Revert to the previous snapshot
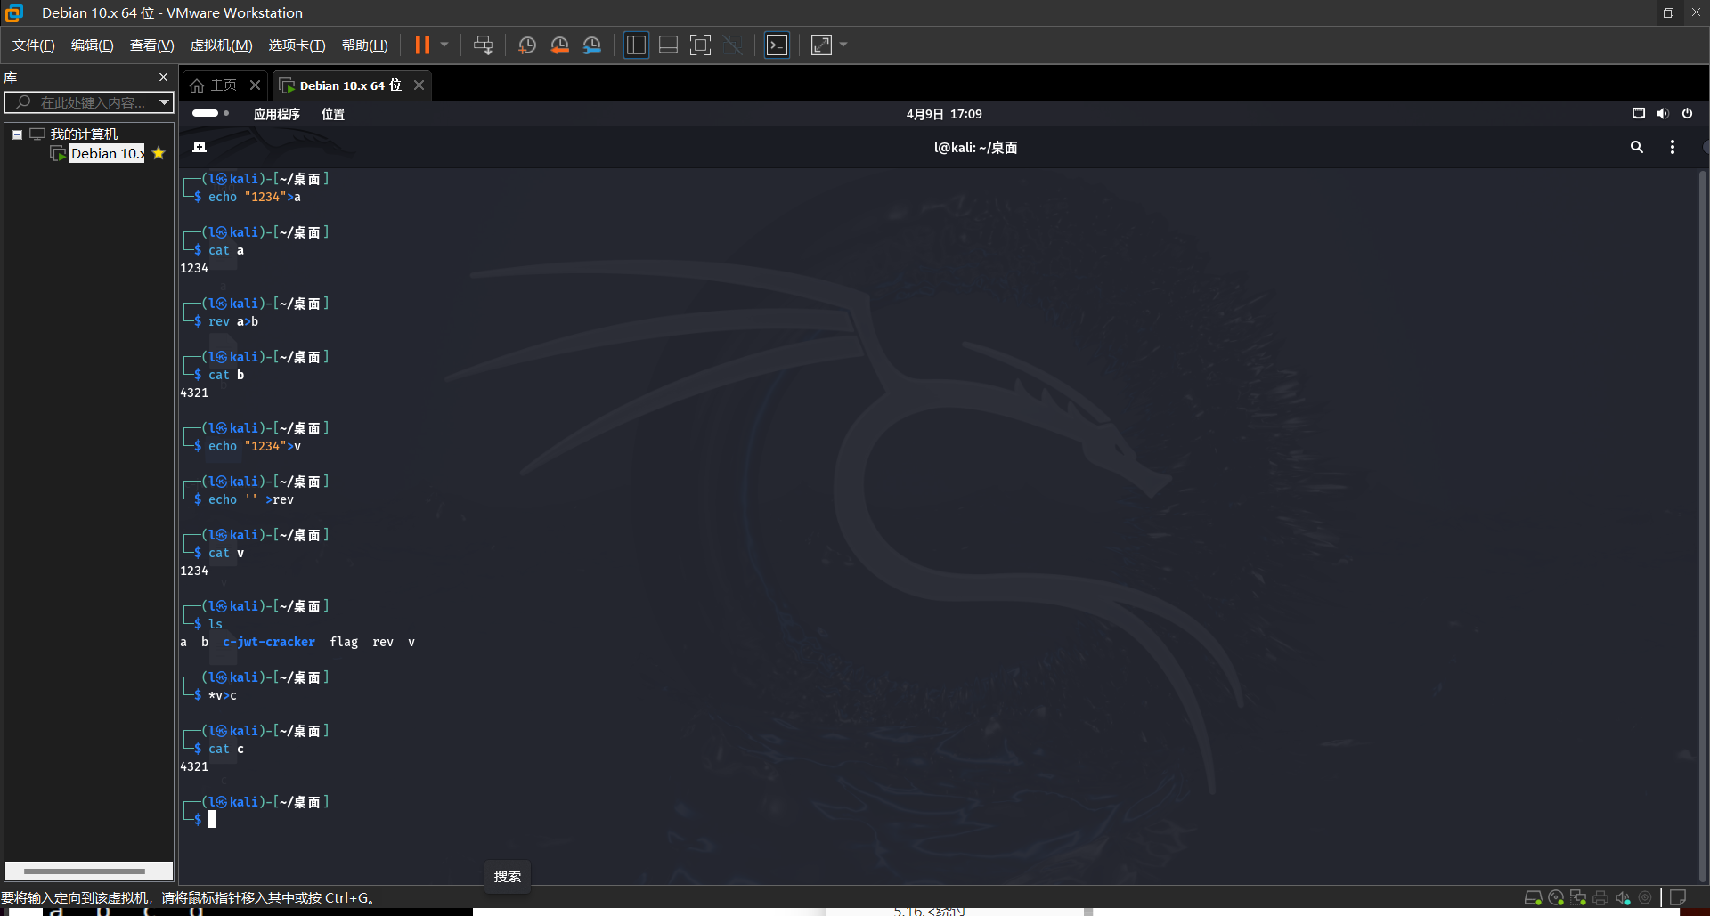The height and width of the screenshot is (916, 1710). (559, 45)
